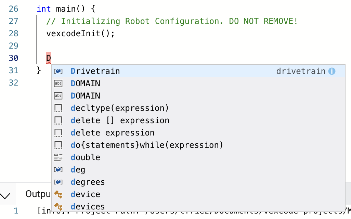The image size is (351, 219).
Task: Click the snippet icon beside delete [] expression
Action: 58,120
